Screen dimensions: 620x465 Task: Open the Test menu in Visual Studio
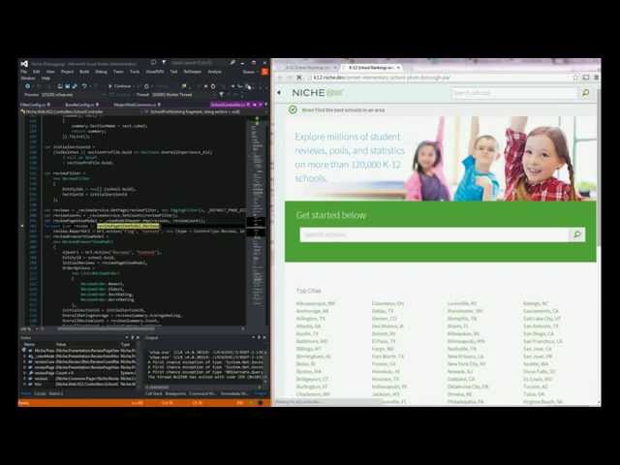[173, 72]
